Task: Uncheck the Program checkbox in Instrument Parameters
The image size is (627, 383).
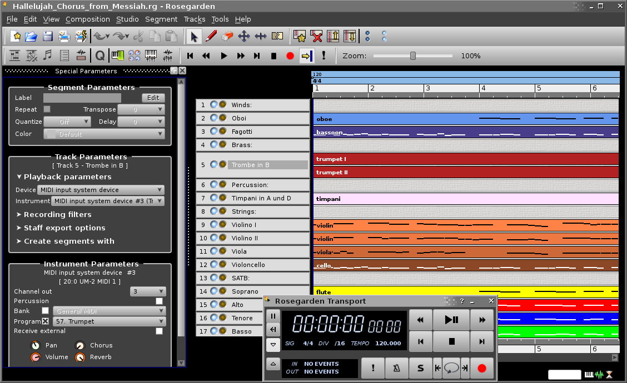Action: coord(46,321)
